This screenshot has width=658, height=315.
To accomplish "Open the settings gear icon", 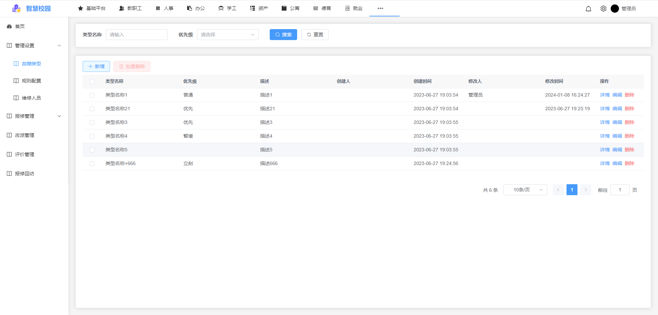I will [x=603, y=9].
